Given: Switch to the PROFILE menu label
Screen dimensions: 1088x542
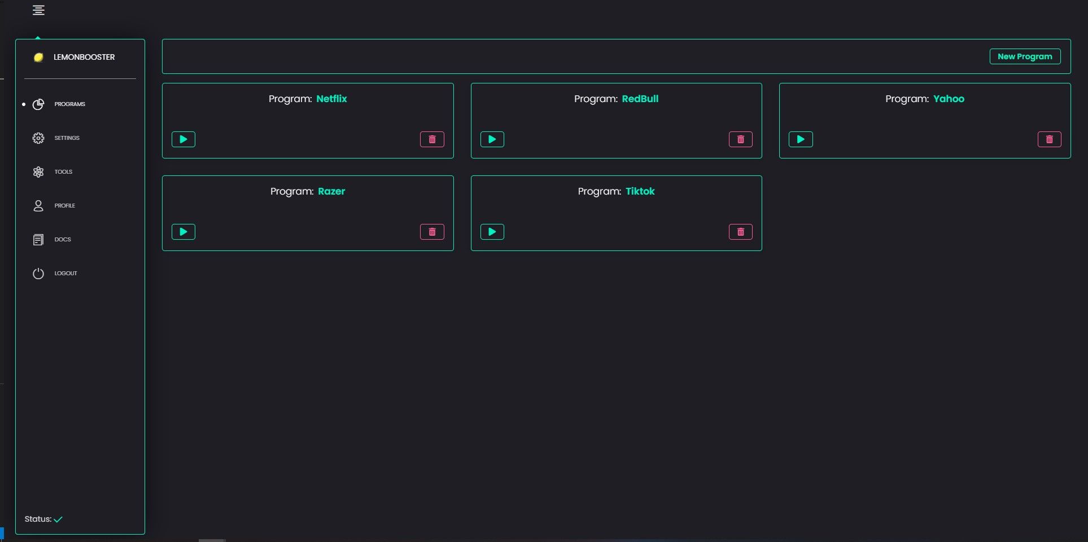Looking at the screenshot, I should (65, 206).
